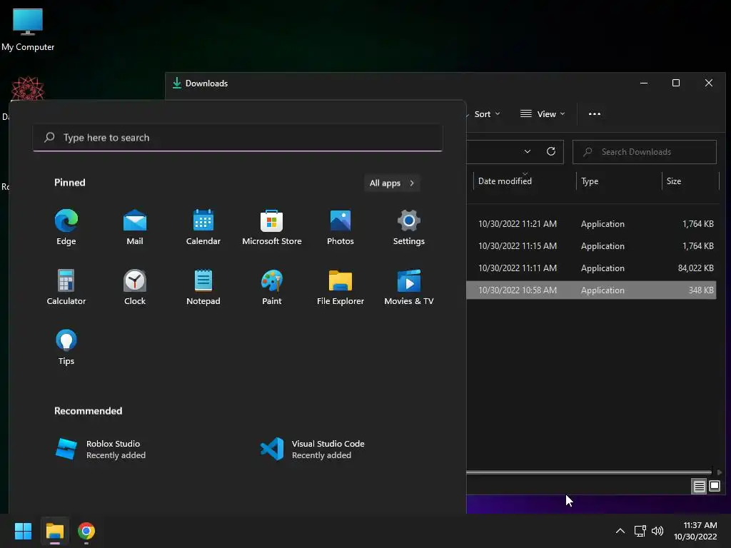Sort by the Type column header

coord(590,181)
